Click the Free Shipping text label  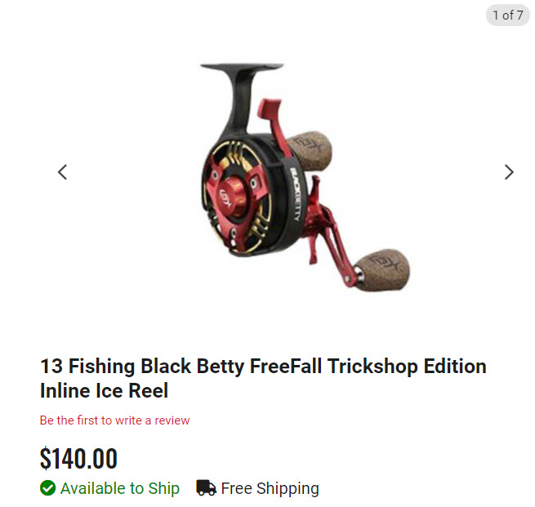point(270,488)
